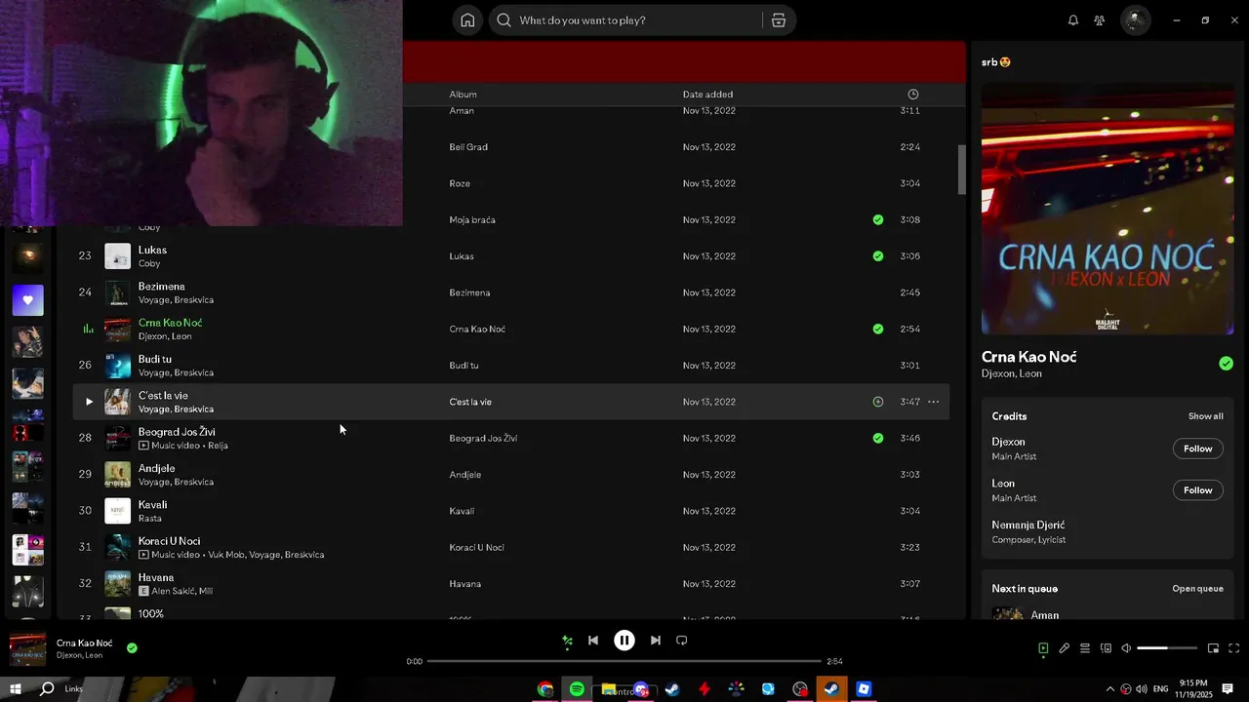Click Nemanja Djerić in Credits

pyautogui.click(x=1028, y=526)
